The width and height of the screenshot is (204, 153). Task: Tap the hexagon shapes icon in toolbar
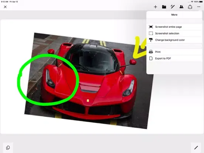click(190, 7)
